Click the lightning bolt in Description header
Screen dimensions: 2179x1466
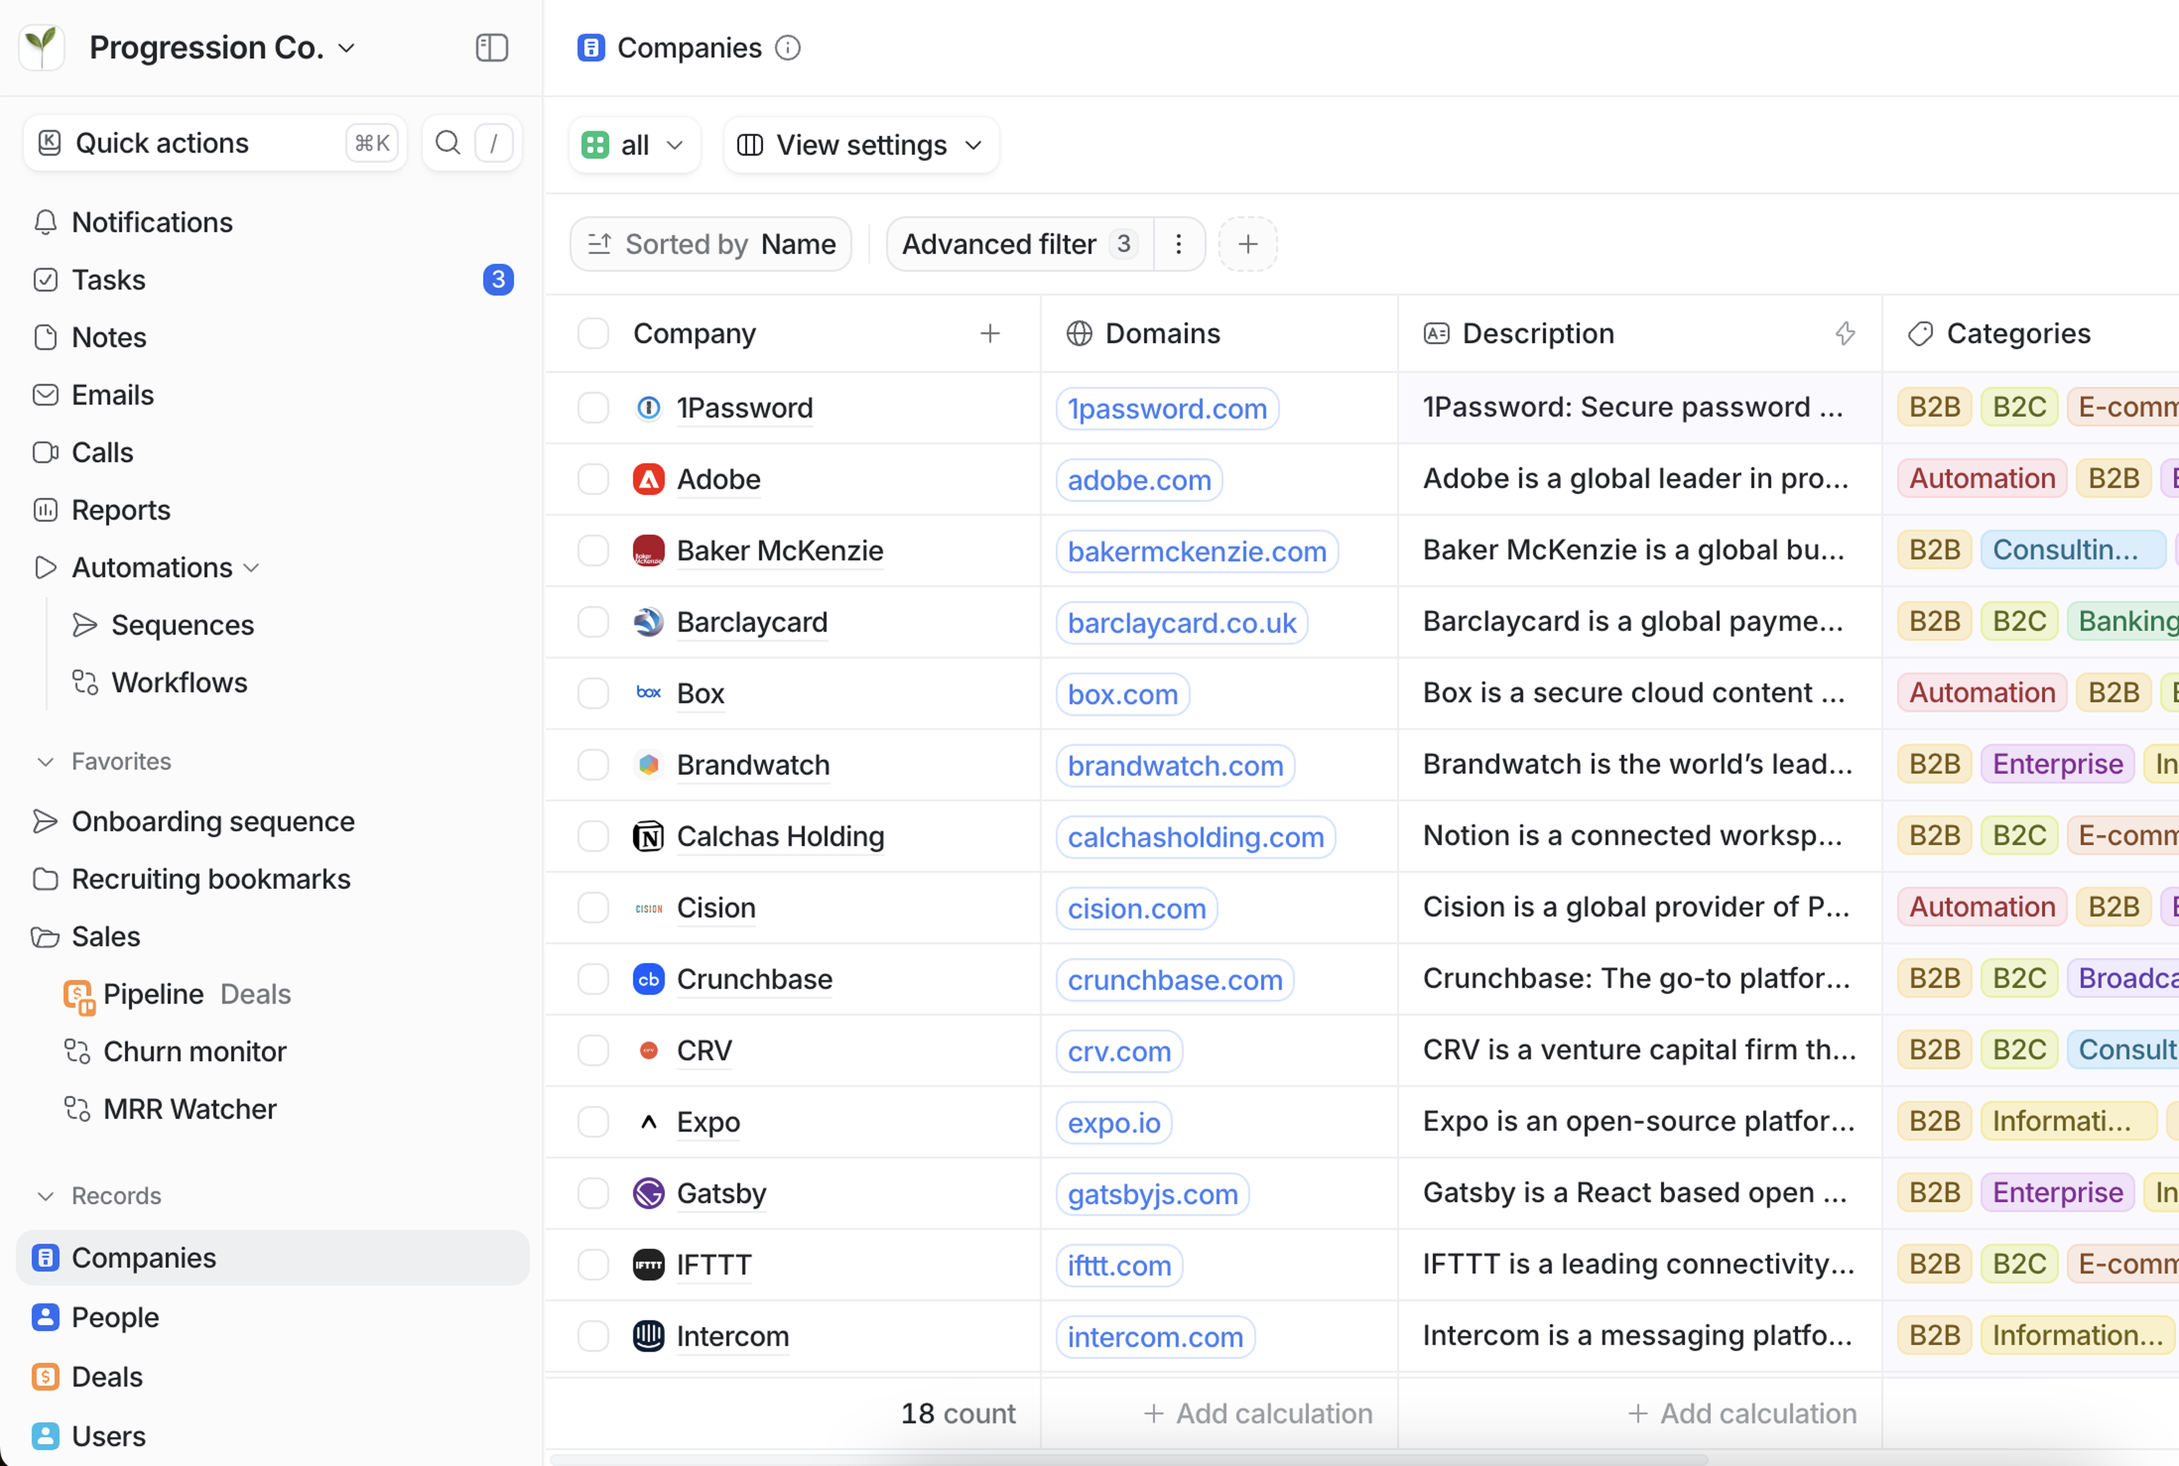click(x=1844, y=334)
